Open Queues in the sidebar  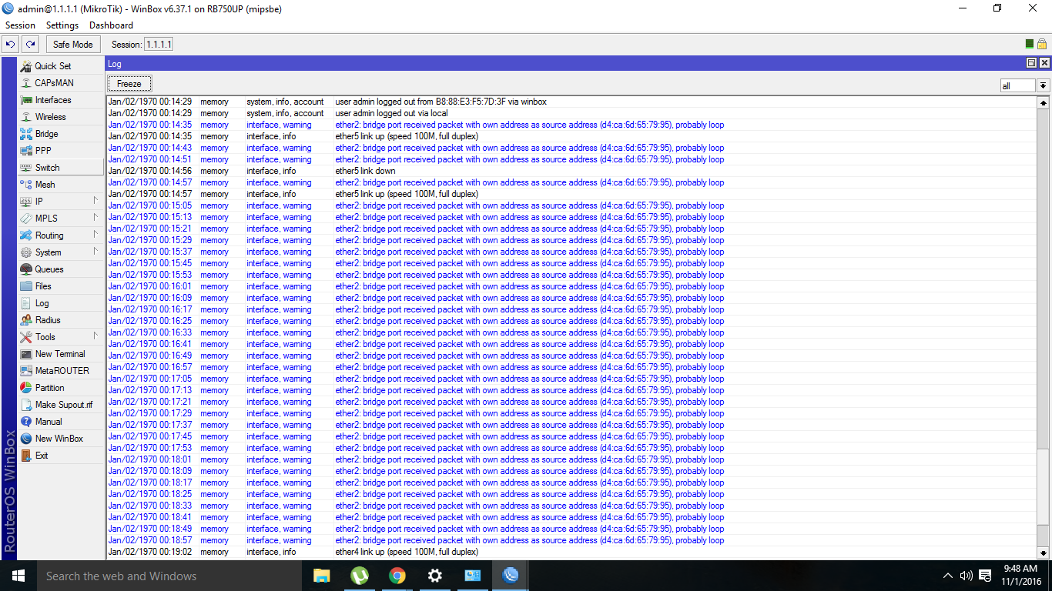pos(60,269)
